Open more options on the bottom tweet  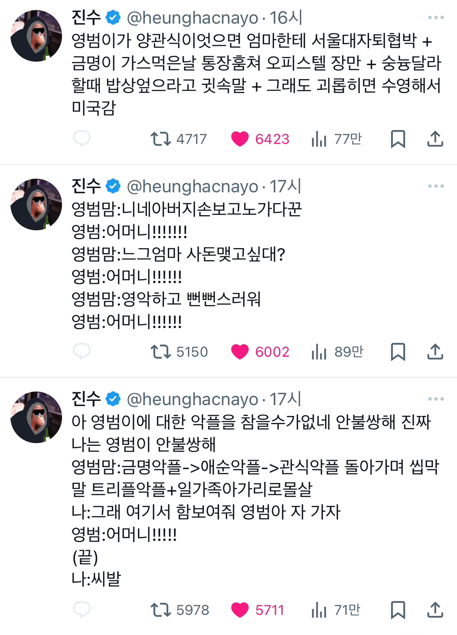tap(436, 399)
